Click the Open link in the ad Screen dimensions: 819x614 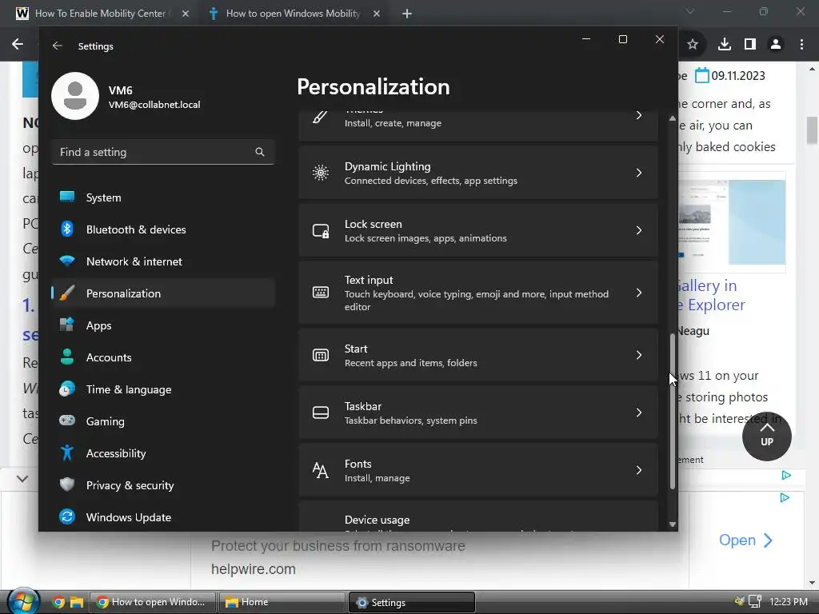(x=745, y=540)
